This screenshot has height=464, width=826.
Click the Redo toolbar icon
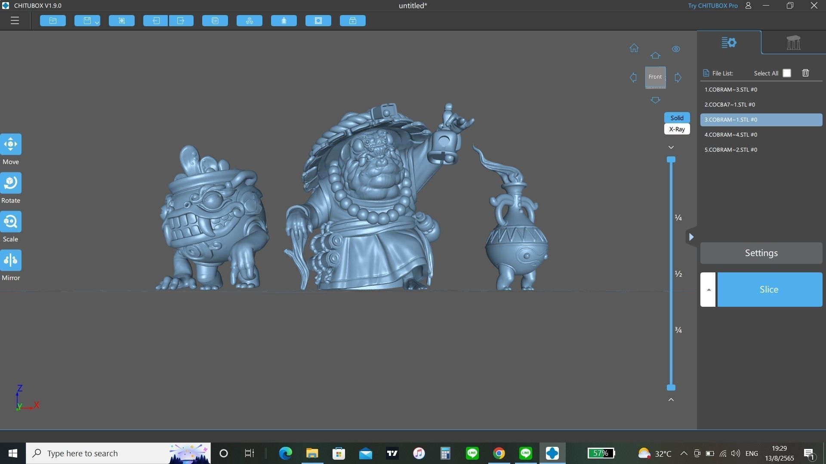tap(181, 21)
